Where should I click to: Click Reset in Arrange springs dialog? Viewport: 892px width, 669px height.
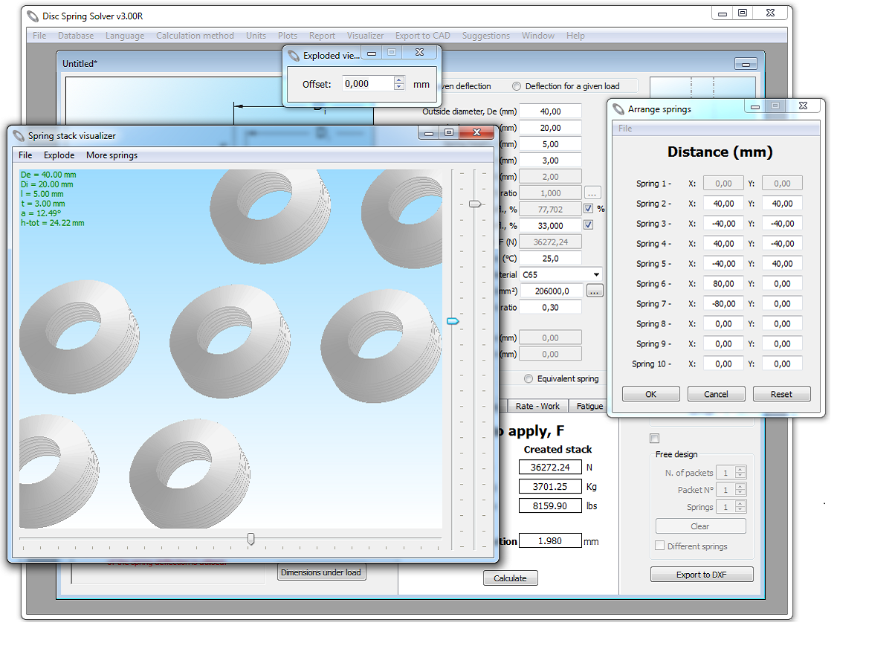781,394
